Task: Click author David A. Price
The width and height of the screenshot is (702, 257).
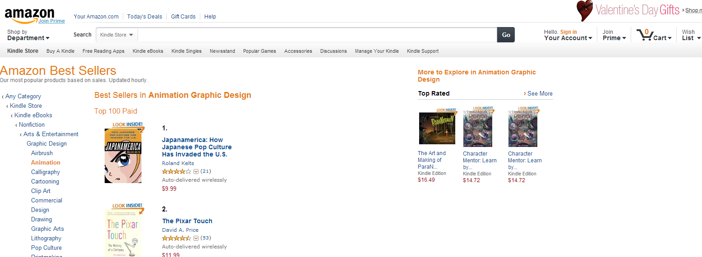Action: pyautogui.click(x=180, y=230)
